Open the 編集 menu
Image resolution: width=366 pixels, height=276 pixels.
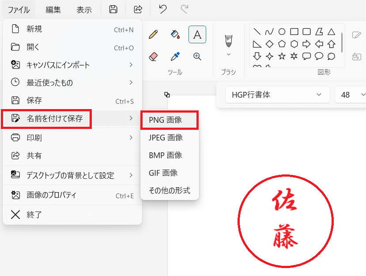(53, 10)
